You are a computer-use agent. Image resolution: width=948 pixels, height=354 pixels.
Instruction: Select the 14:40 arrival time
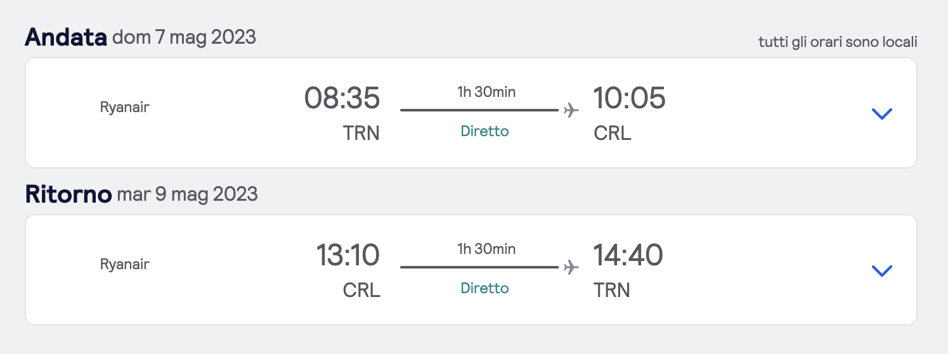coord(628,255)
